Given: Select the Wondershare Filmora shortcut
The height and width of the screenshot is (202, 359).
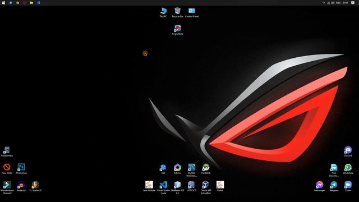Looking at the screenshot, I should click(x=7, y=187).
